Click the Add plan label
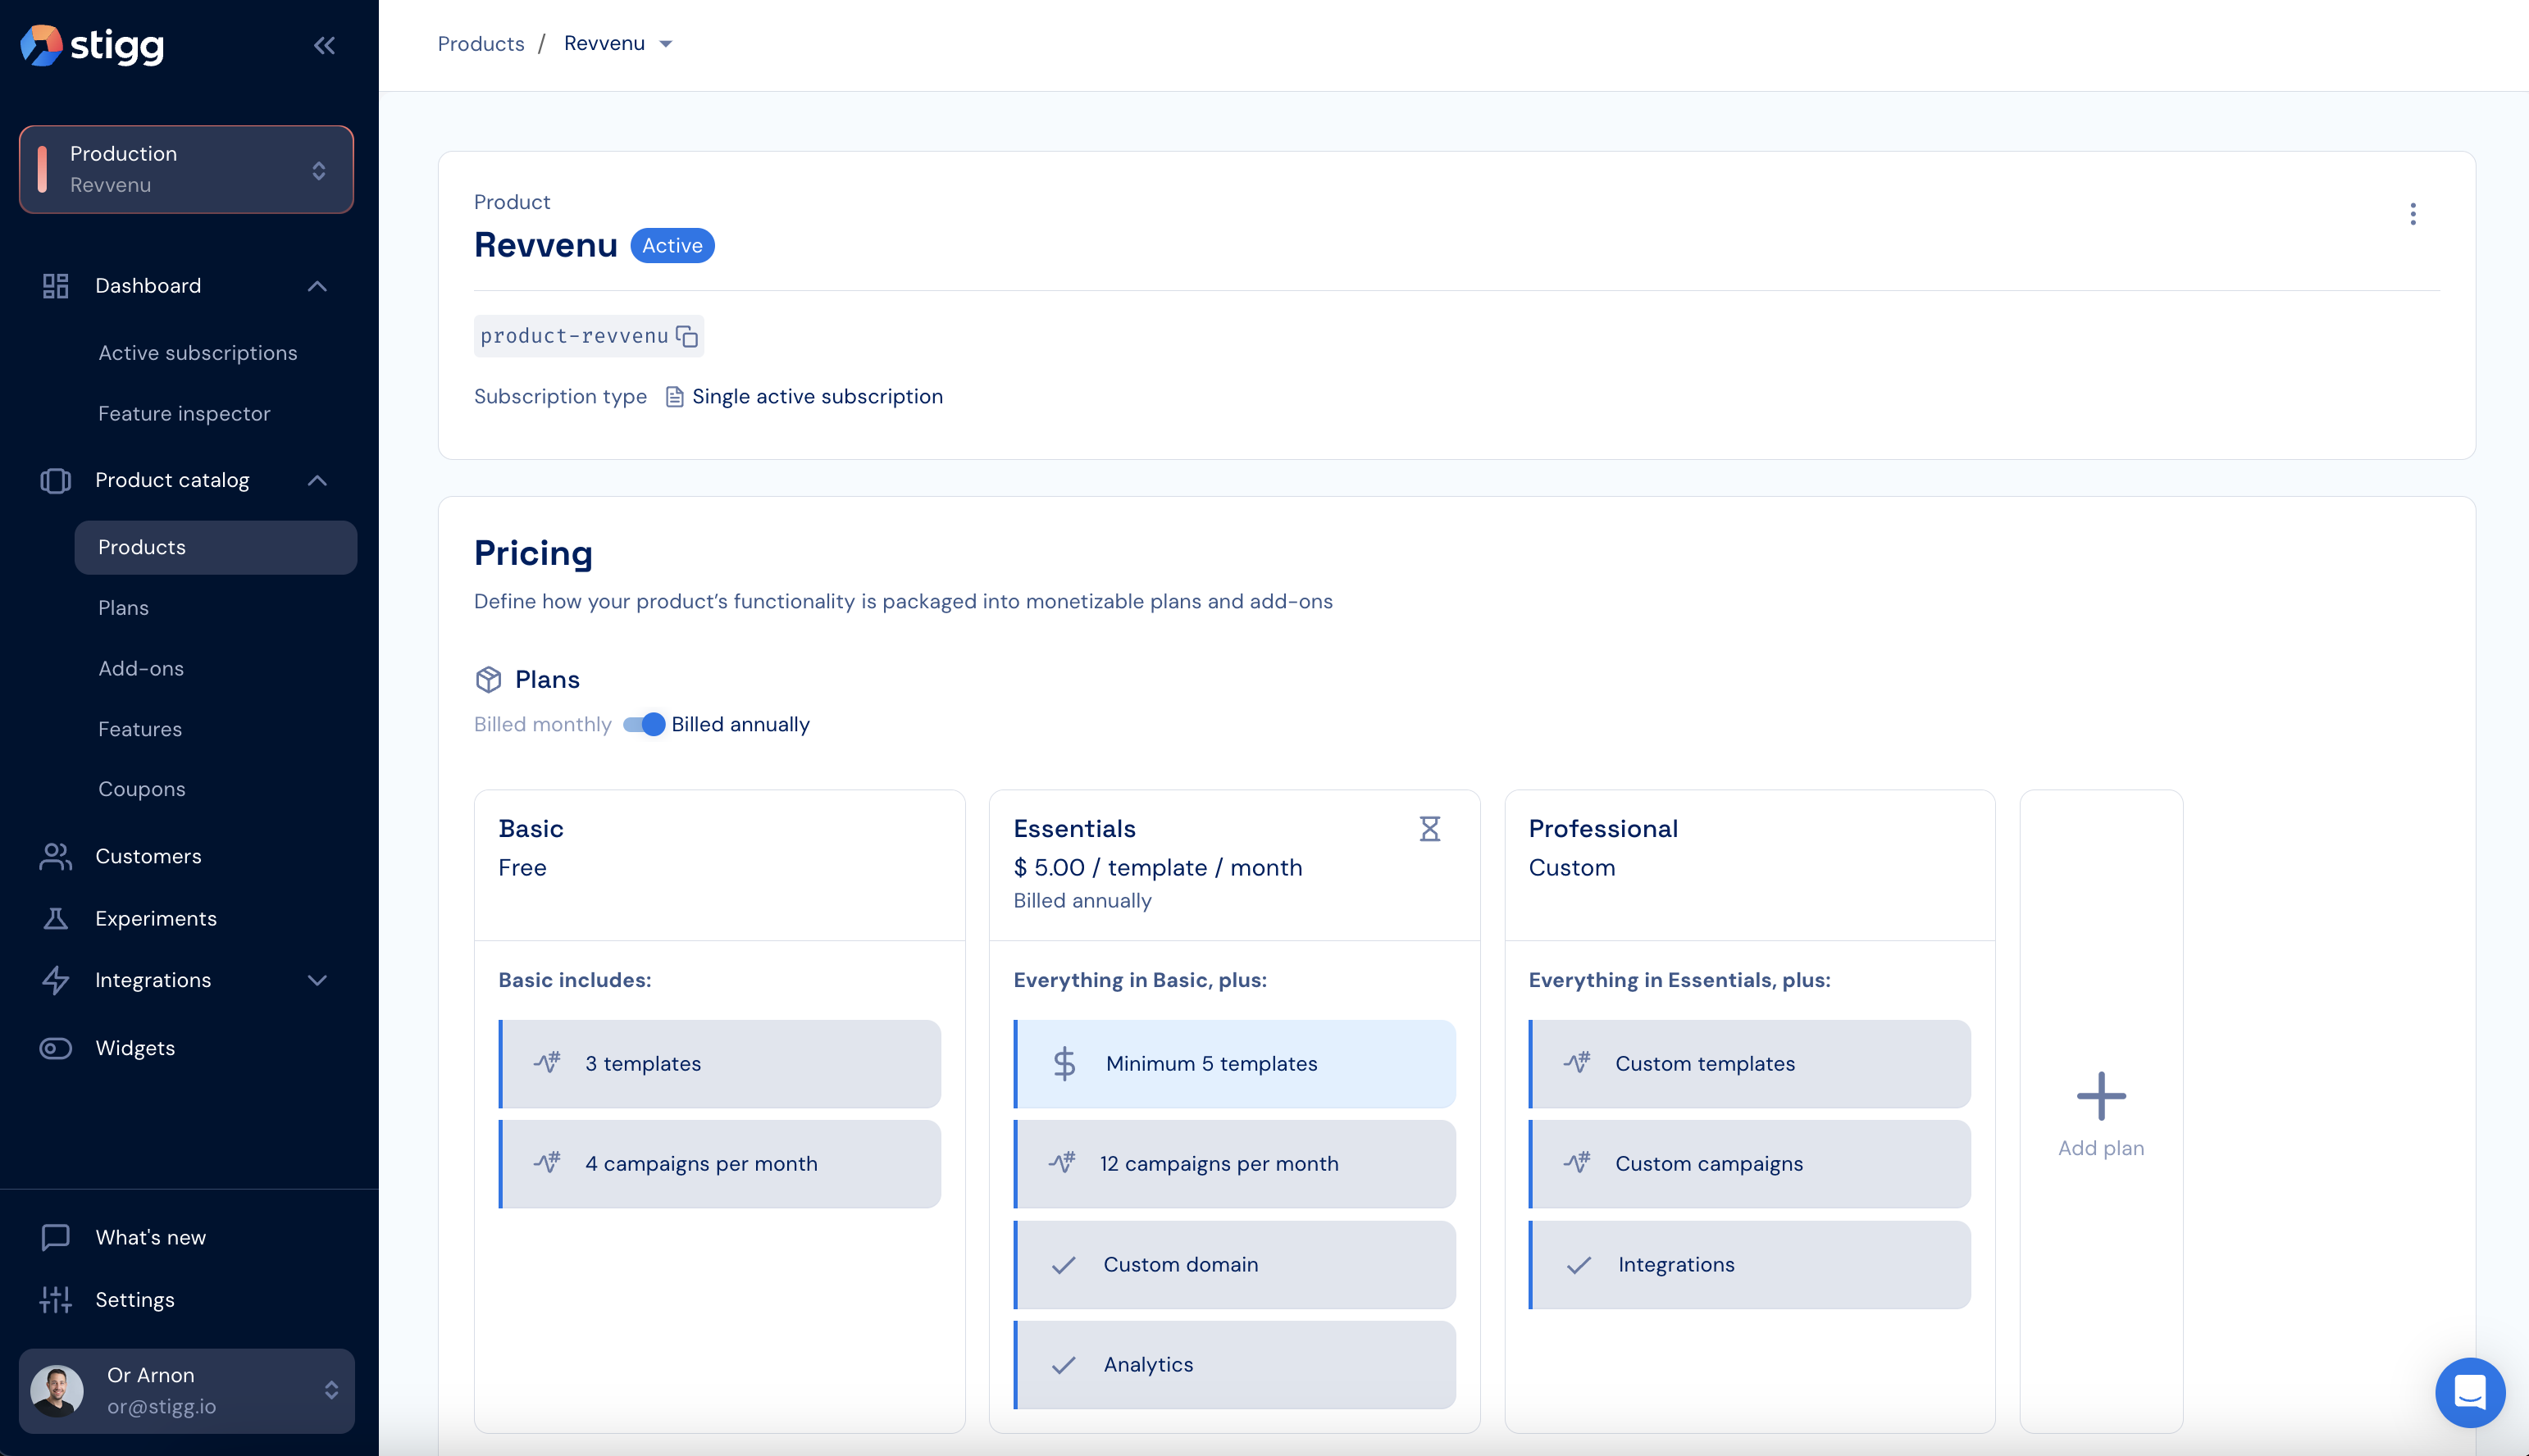Image resolution: width=2529 pixels, height=1456 pixels. (2101, 1149)
